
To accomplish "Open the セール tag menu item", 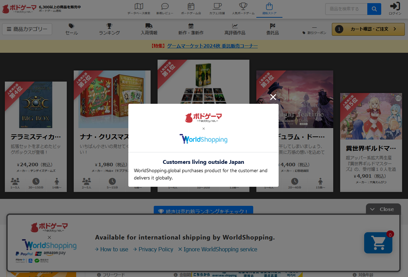I will 72,30.
